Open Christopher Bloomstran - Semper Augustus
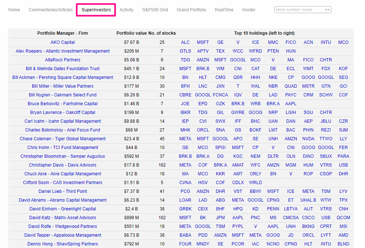Viewport: 365px width, 248px height. tap(62, 156)
